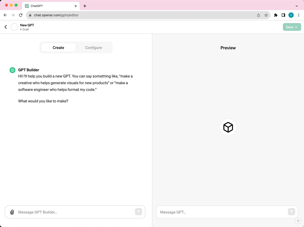
Task: Select the Create tab
Action: [x=58, y=48]
